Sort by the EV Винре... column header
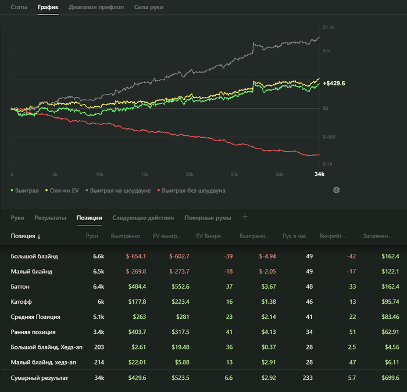Viewport: 407px width, 392px height. coord(210,236)
